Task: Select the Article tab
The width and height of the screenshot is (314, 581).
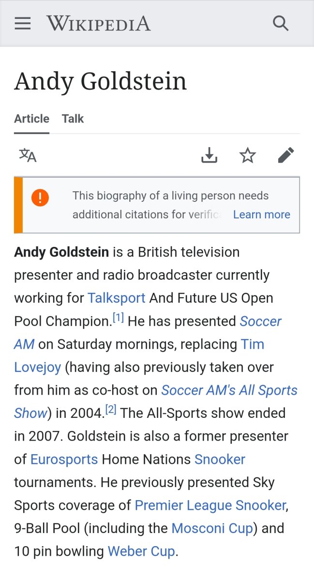Action: 31,119
